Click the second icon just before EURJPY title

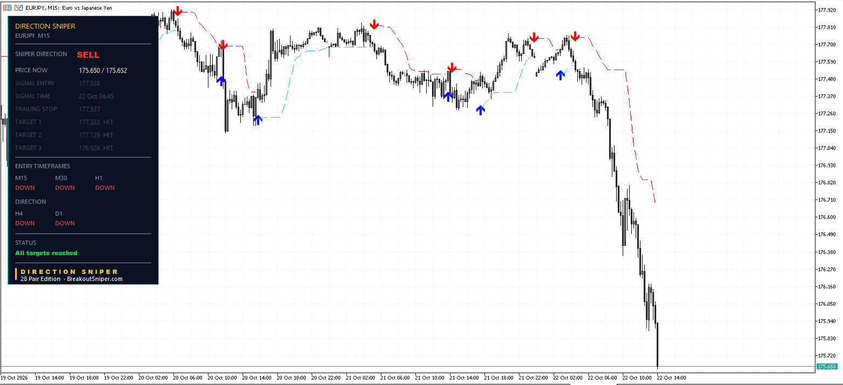pos(18,8)
